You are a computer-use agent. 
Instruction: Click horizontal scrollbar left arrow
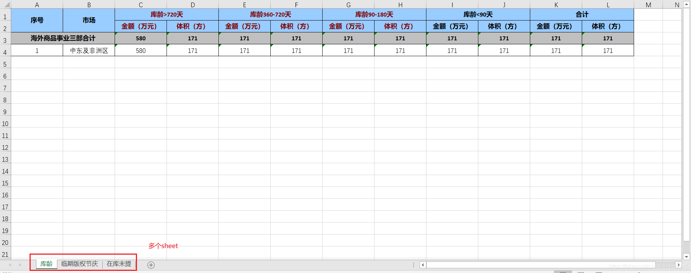pos(423,265)
